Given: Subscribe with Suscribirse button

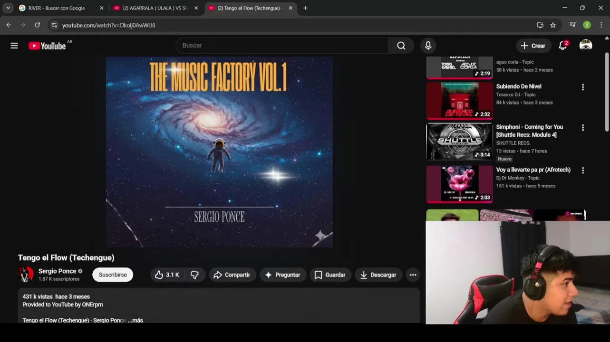Looking at the screenshot, I should [x=113, y=275].
